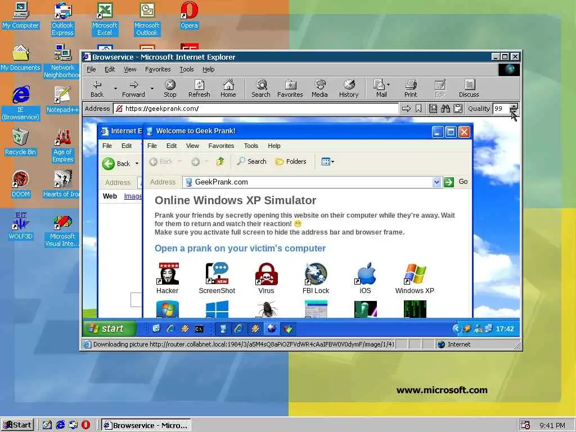The height and width of the screenshot is (432, 576).
Task: Click the Discuss toolbar icon
Action: [469, 89]
